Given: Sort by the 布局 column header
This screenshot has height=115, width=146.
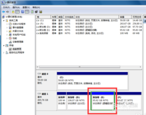Looking at the screenshot, I should pyautogui.click(x=54, y=17).
